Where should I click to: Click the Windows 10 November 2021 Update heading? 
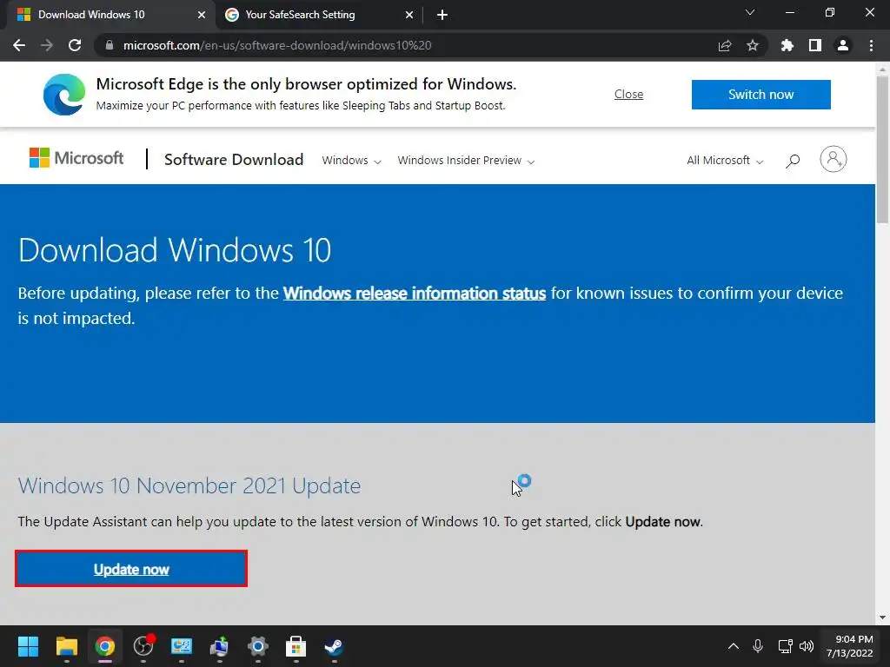(x=189, y=486)
